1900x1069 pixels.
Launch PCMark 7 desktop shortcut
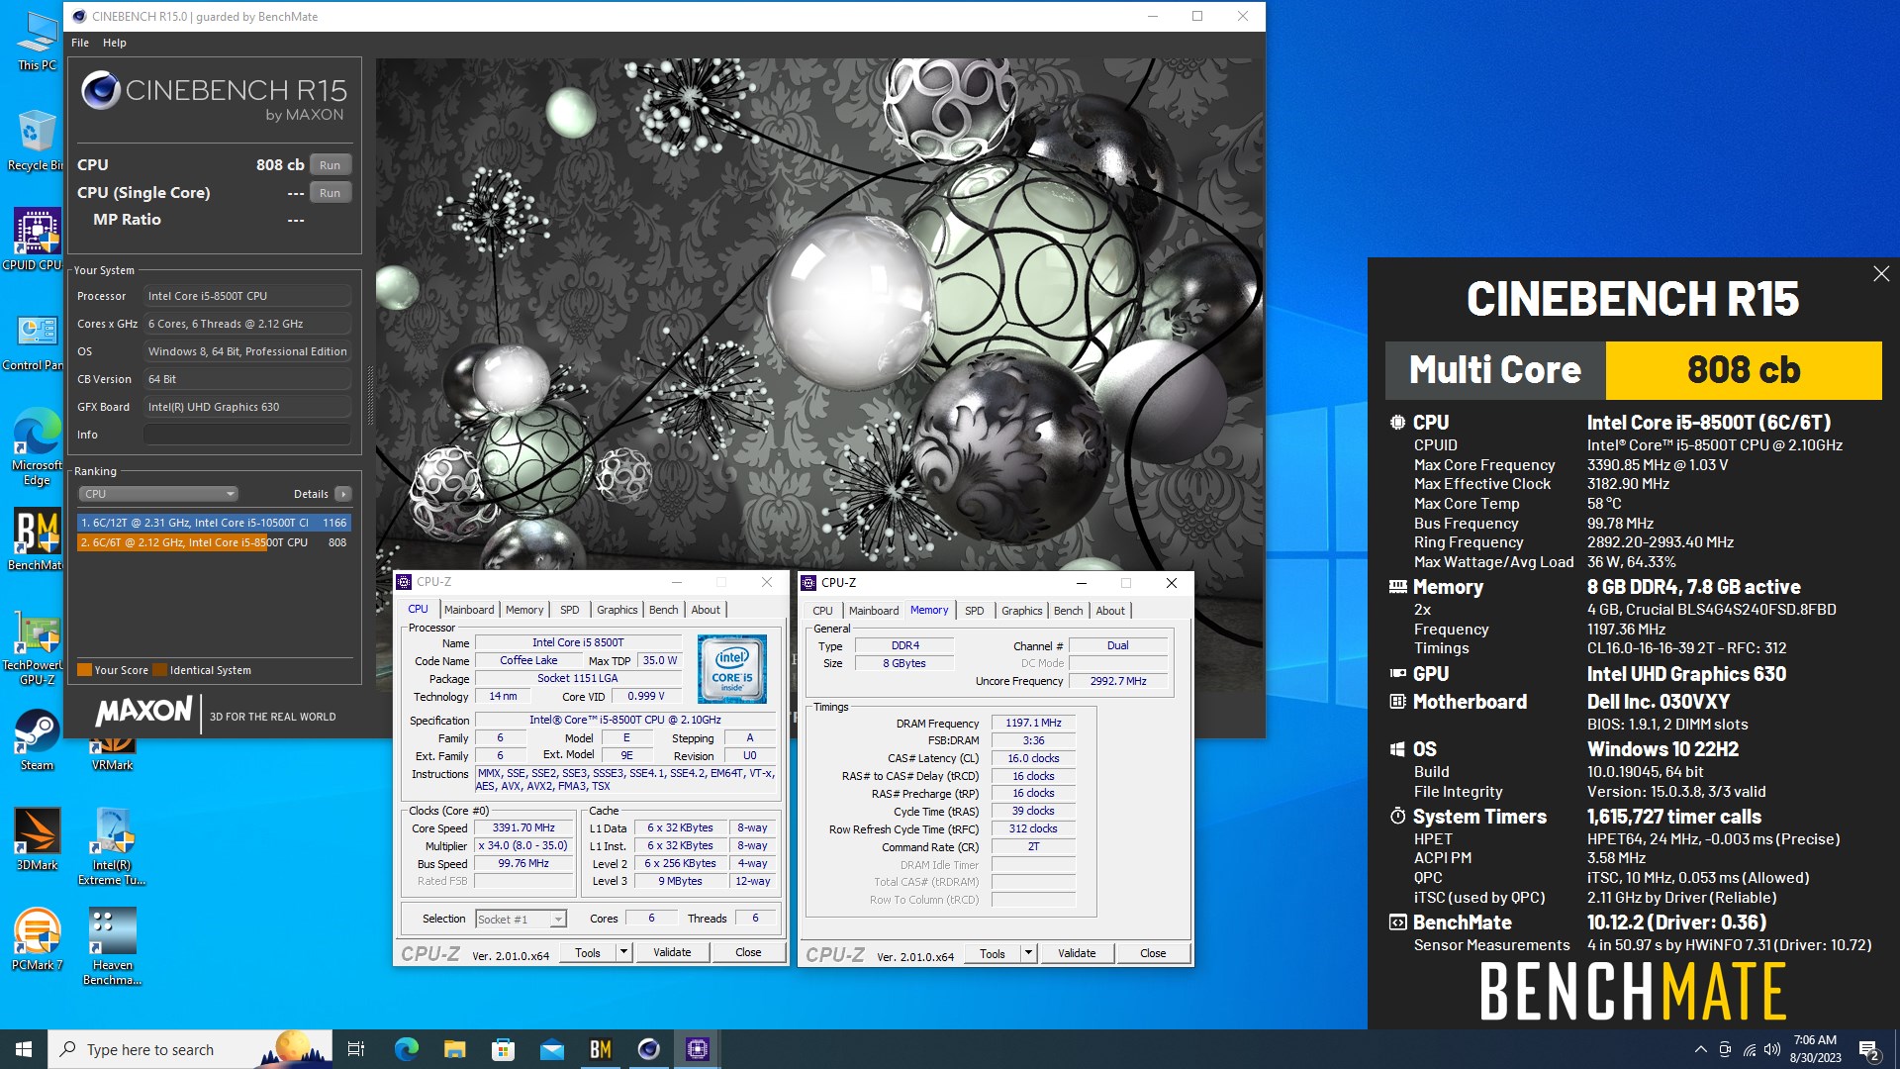coord(37,940)
